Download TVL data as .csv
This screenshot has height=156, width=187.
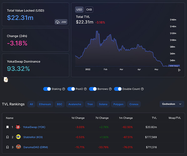[61, 22]
